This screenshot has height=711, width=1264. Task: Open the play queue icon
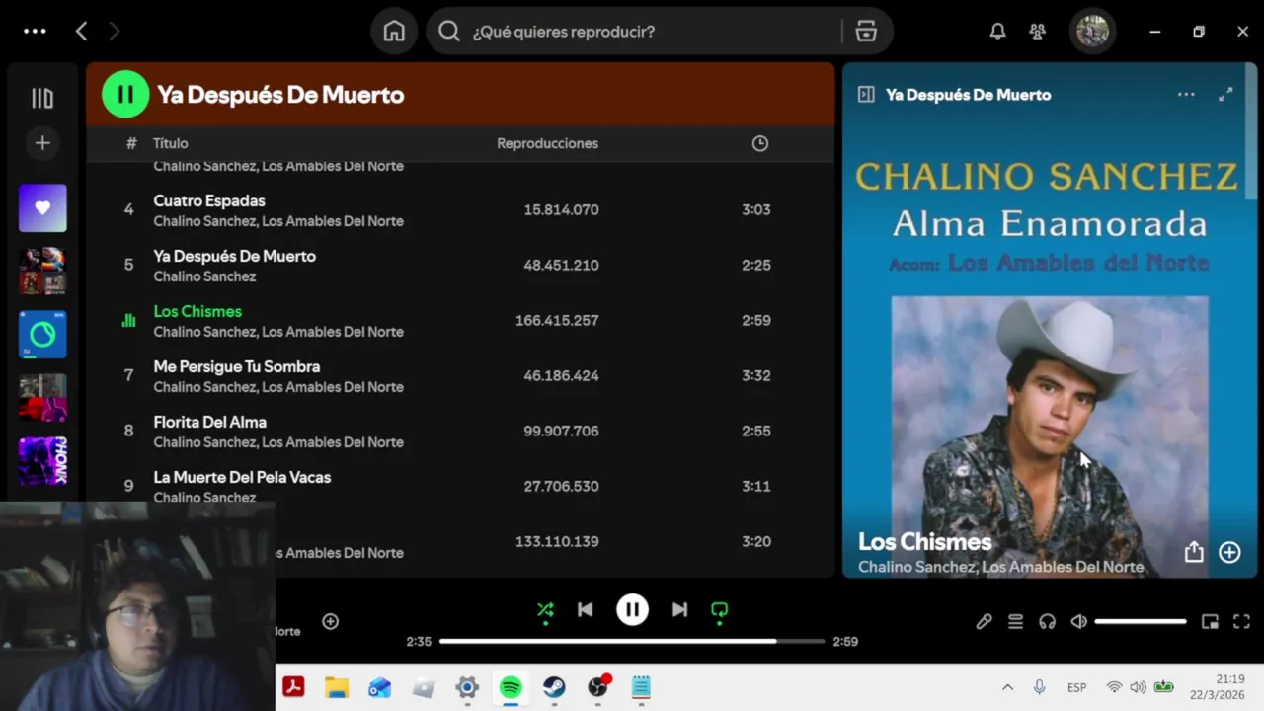1015,621
